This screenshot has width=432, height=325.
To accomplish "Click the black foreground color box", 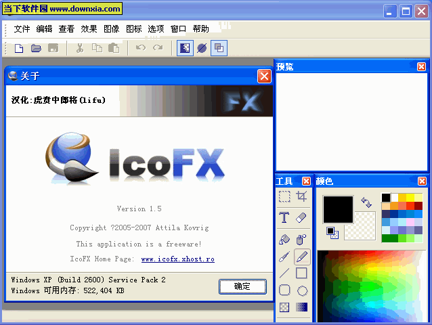I will pos(338,209).
